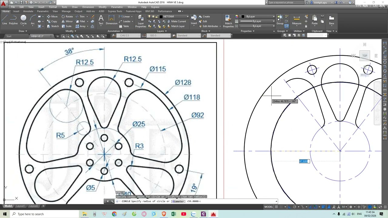This screenshot has width=388, height=218.
Task: Click Create block button
Action: (x=204, y=17)
